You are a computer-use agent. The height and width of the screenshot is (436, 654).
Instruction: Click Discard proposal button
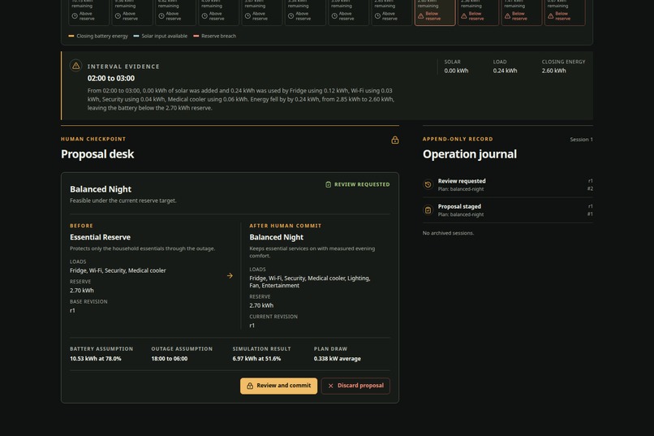point(355,386)
